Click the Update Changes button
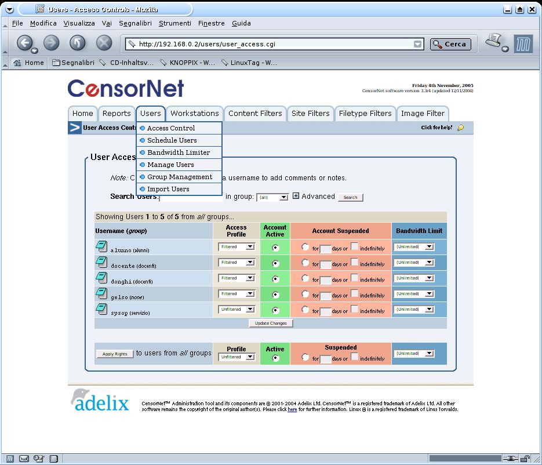This screenshot has width=542, height=465. 271,324
